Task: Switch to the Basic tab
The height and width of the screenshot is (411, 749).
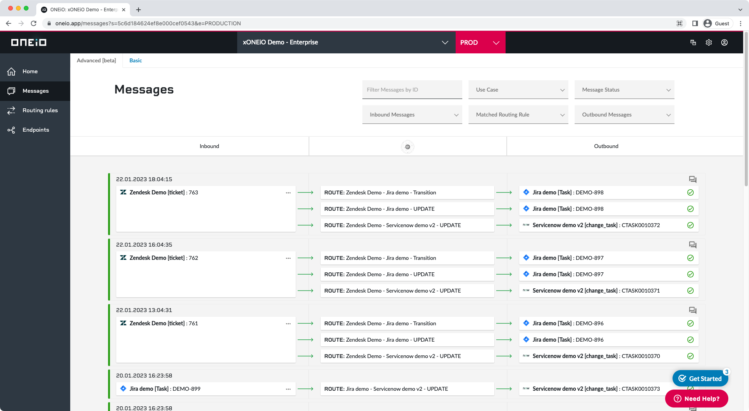Action: click(x=135, y=60)
